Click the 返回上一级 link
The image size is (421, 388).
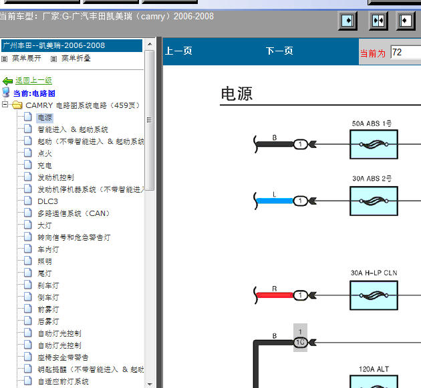tap(34, 80)
